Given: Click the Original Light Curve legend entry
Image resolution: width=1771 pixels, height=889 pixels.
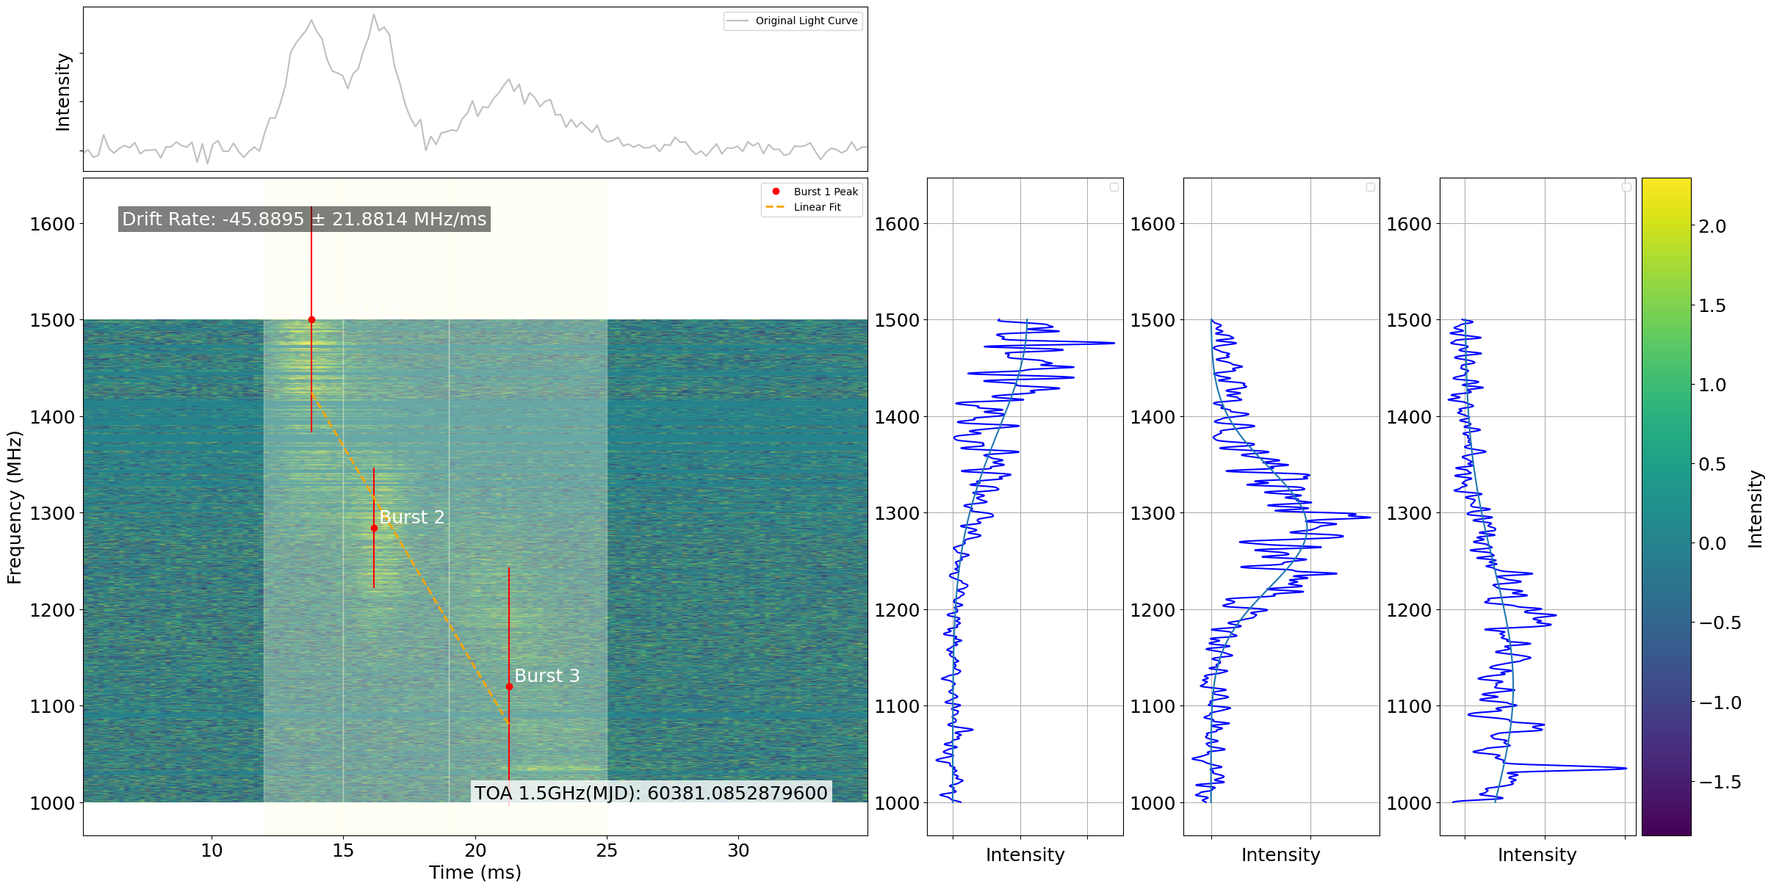Looking at the screenshot, I should point(793,21).
